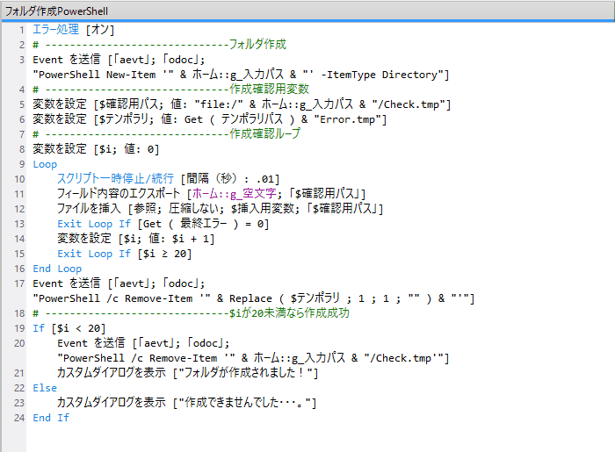This screenshot has height=452, width=615.
Task: Select If [$i < 20] step
Action: [x=69, y=328]
